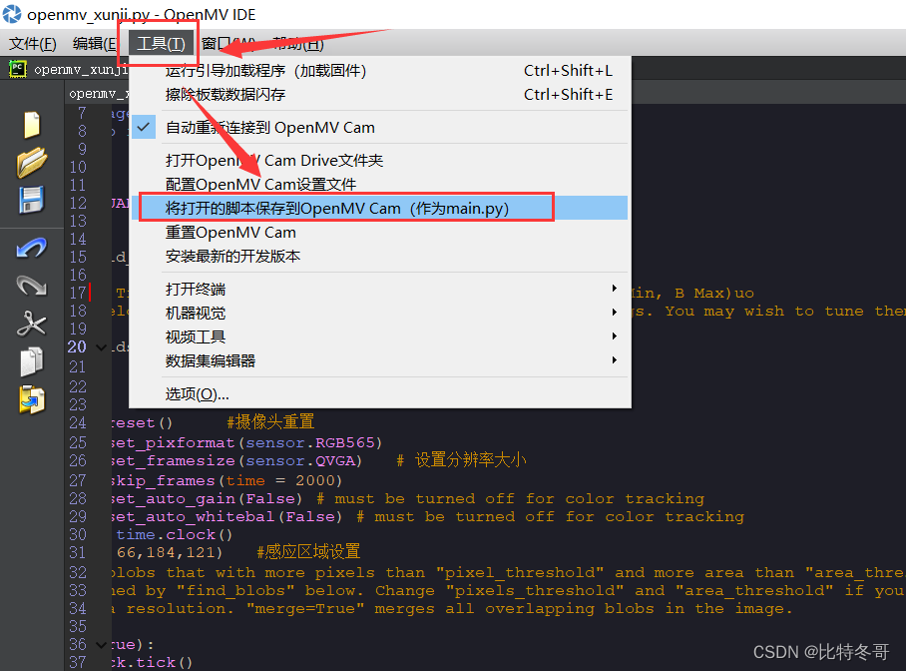Open the 工具(T) menu
The height and width of the screenshot is (671, 906).
click(161, 43)
